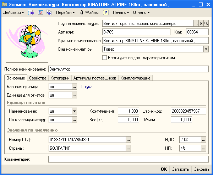Open the help question mark icon

pos(106,12)
